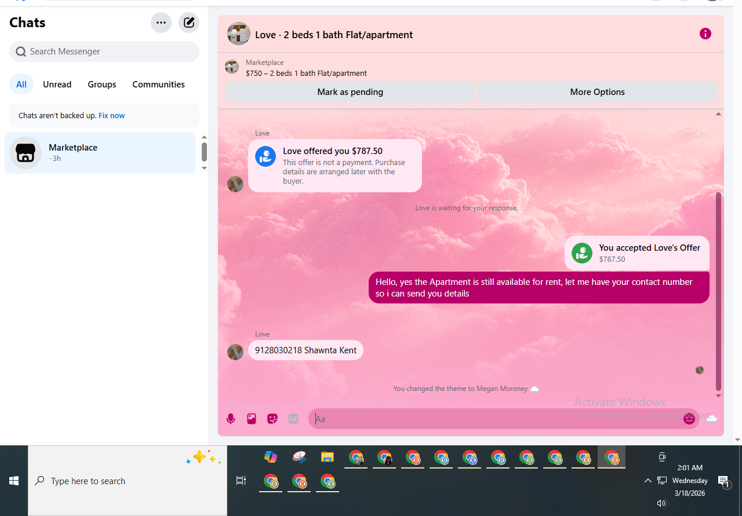Click Love's avatar beside the phone number message
Viewport: 742px width, 516px height.
tap(235, 352)
